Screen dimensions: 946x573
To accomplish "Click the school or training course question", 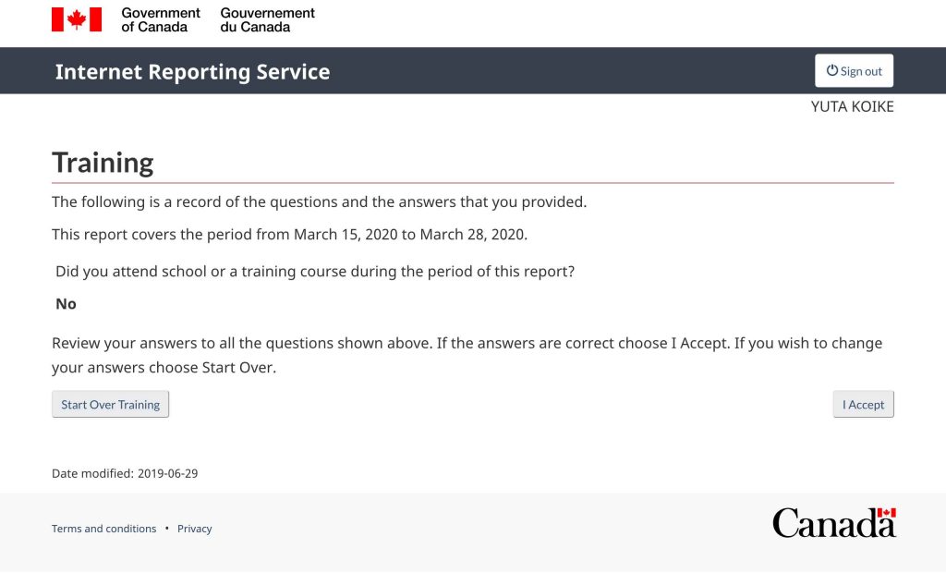I will (315, 272).
